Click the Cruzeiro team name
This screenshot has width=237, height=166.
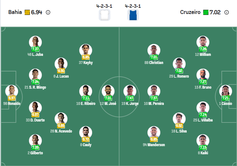190,12
